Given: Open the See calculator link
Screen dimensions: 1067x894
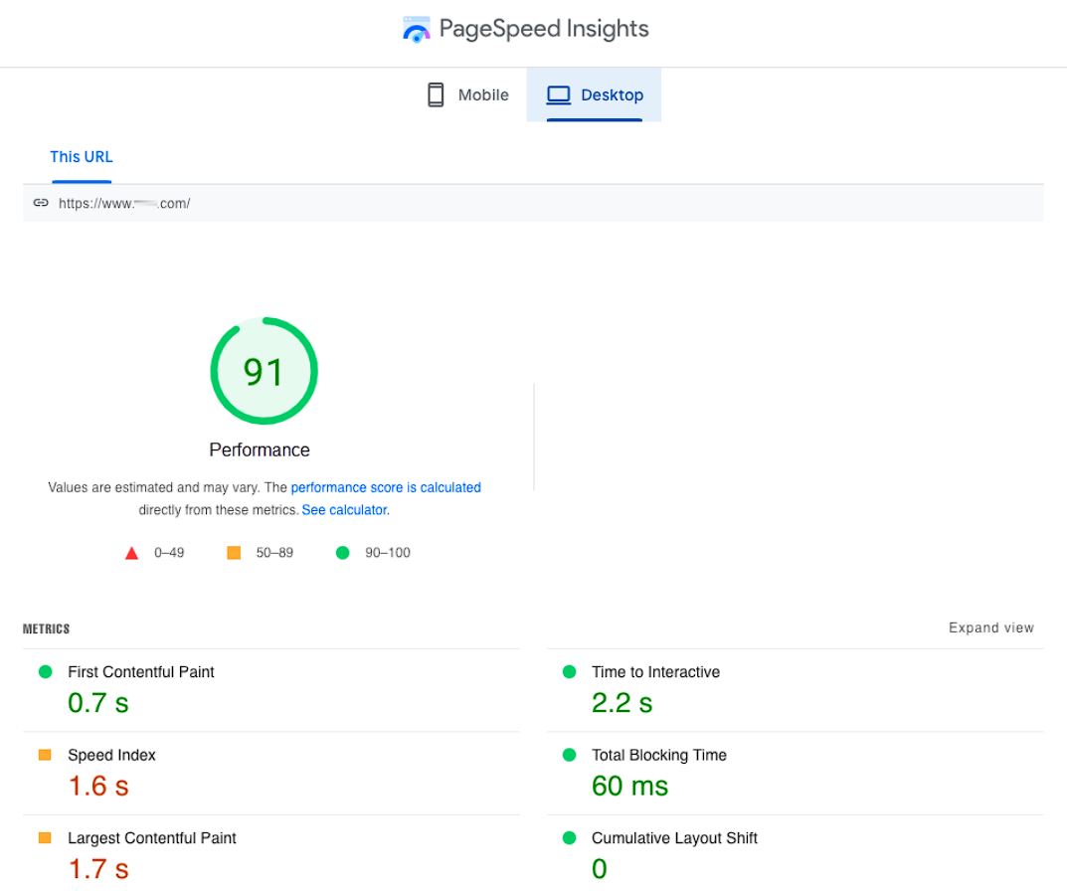Looking at the screenshot, I should point(345,509).
